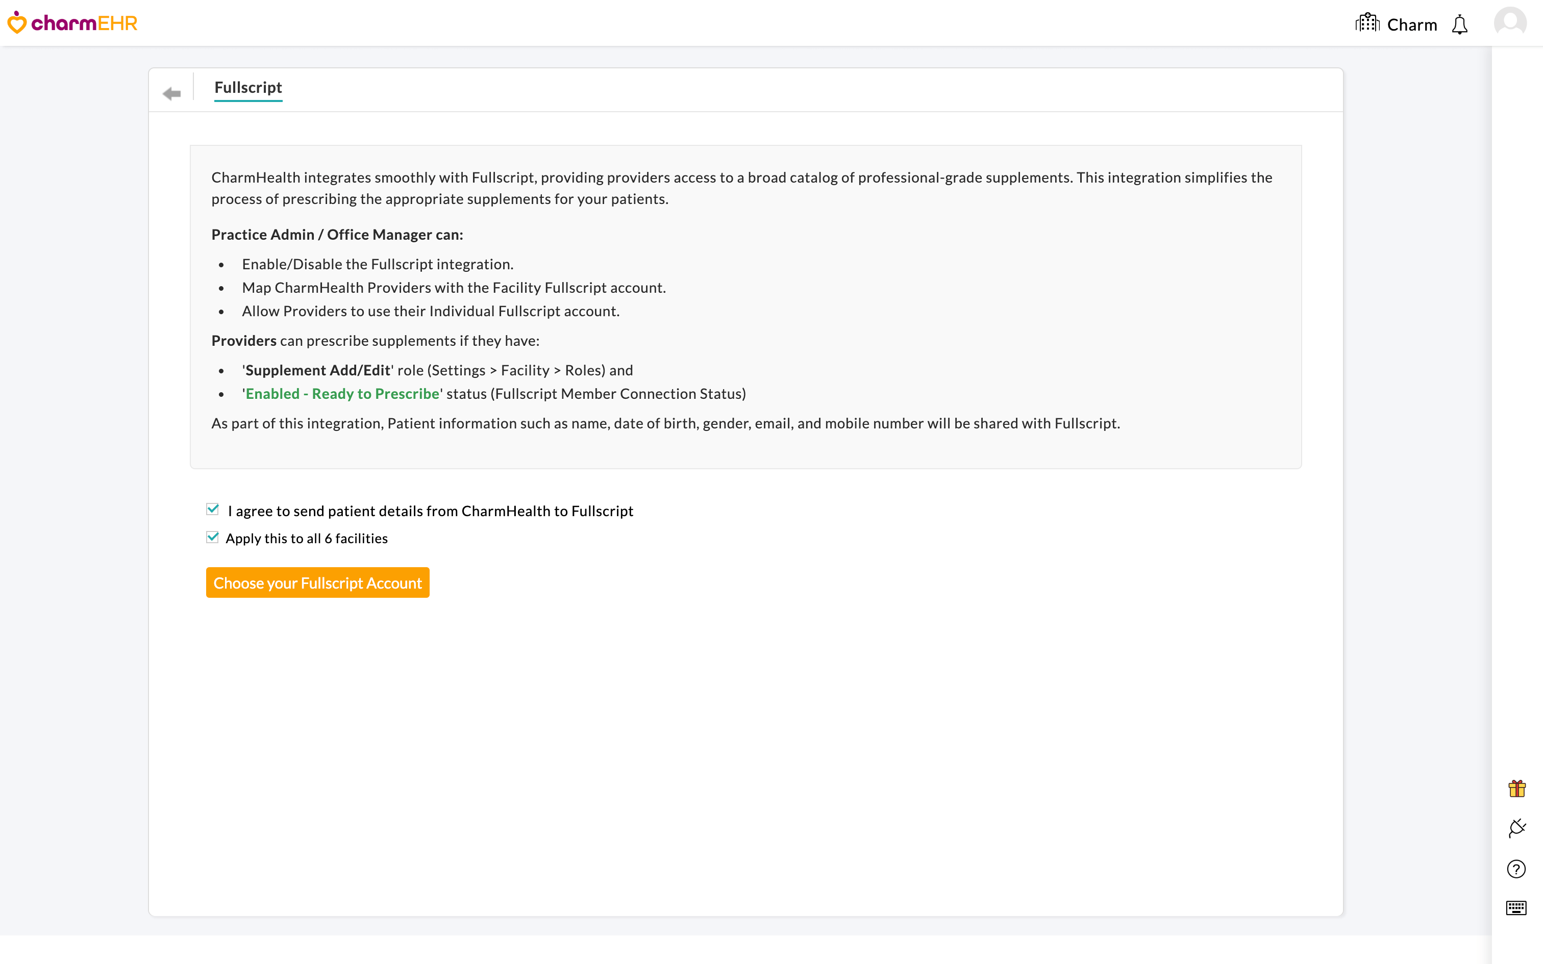This screenshot has height=964, width=1543.
Task: Select the Fullscript tab
Action: tap(247, 87)
